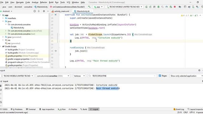Click the Apply Code Changes icon
This screenshot has width=203, height=114.
coord(154,7)
